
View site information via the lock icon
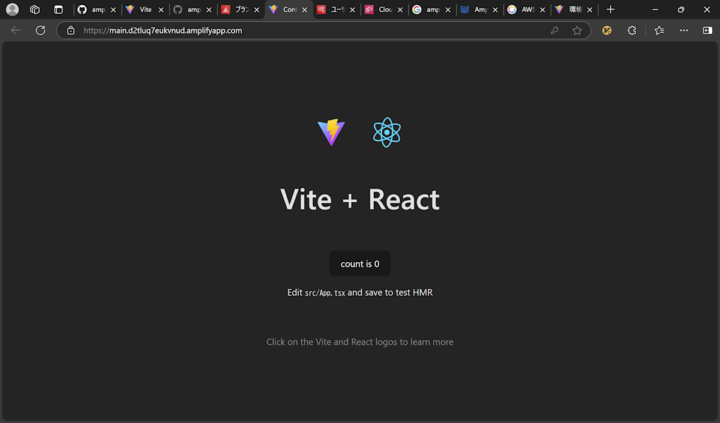coord(71,30)
